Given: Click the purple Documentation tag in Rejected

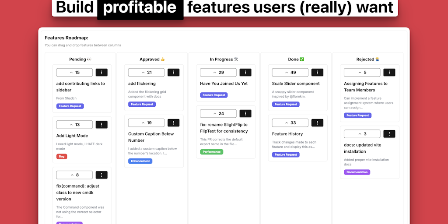Looking at the screenshot, I should (x=357, y=172).
